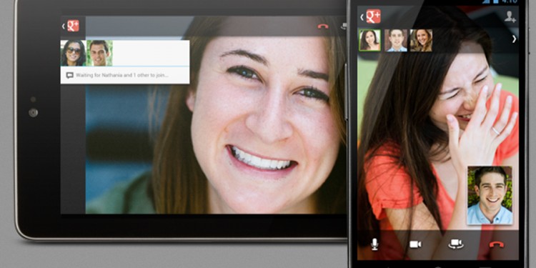
Task: Hang up using the tablet's red phone icon
Action: click(x=323, y=26)
